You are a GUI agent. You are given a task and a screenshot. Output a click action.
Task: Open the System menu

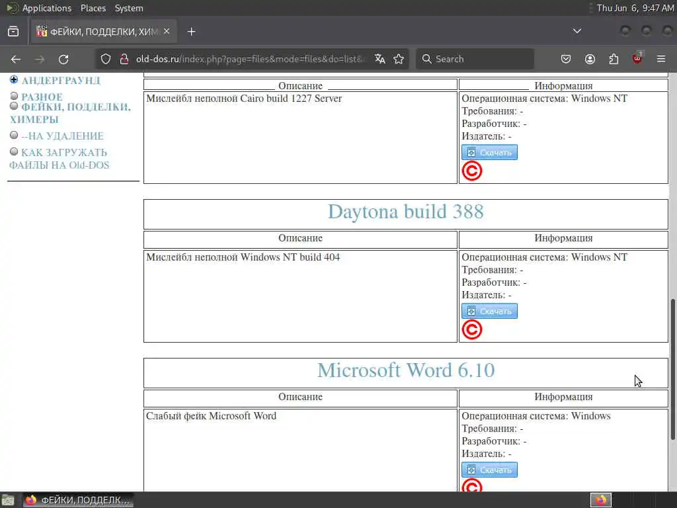(129, 8)
